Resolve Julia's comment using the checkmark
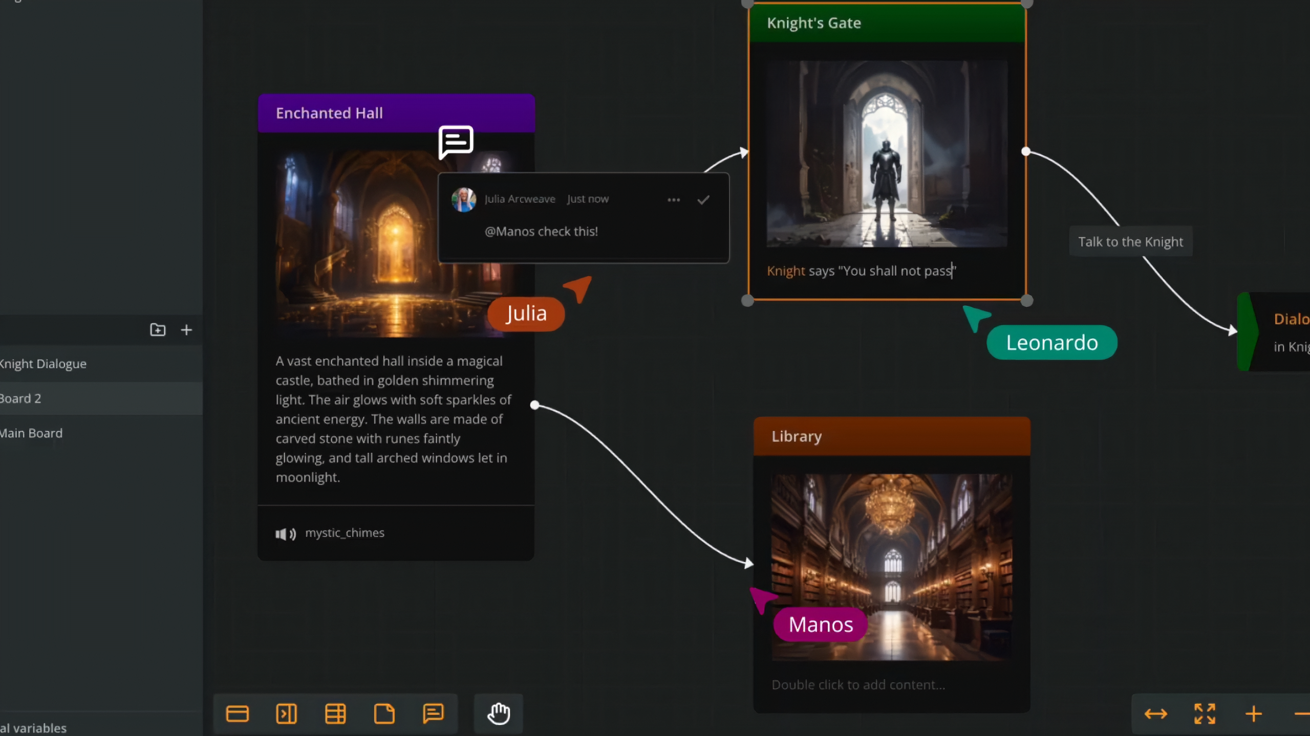The height and width of the screenshot is (736, 1310). [x=703, y=199]
